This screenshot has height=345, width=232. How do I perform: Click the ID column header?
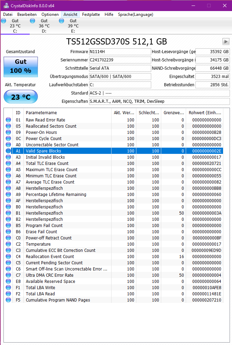[18, 113]
